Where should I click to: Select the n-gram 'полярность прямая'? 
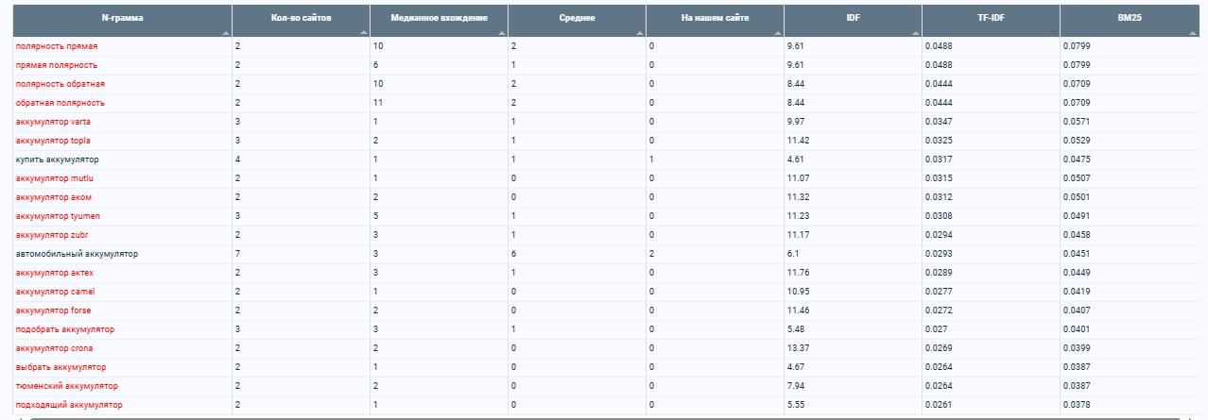click(57, 46)
